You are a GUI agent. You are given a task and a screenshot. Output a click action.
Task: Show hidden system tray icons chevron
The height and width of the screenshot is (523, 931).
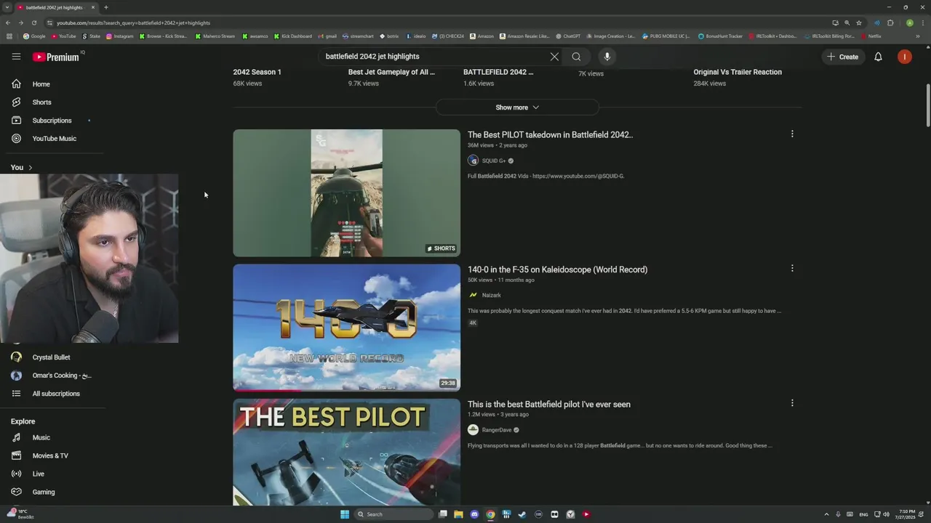pyautogui.click(x=827, y=514)
